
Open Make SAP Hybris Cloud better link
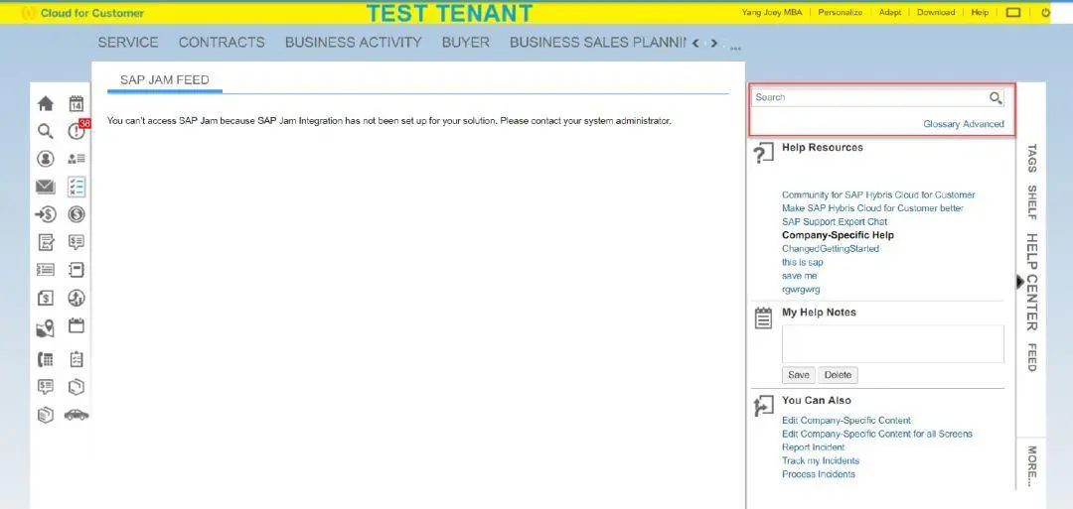(872, 208)
